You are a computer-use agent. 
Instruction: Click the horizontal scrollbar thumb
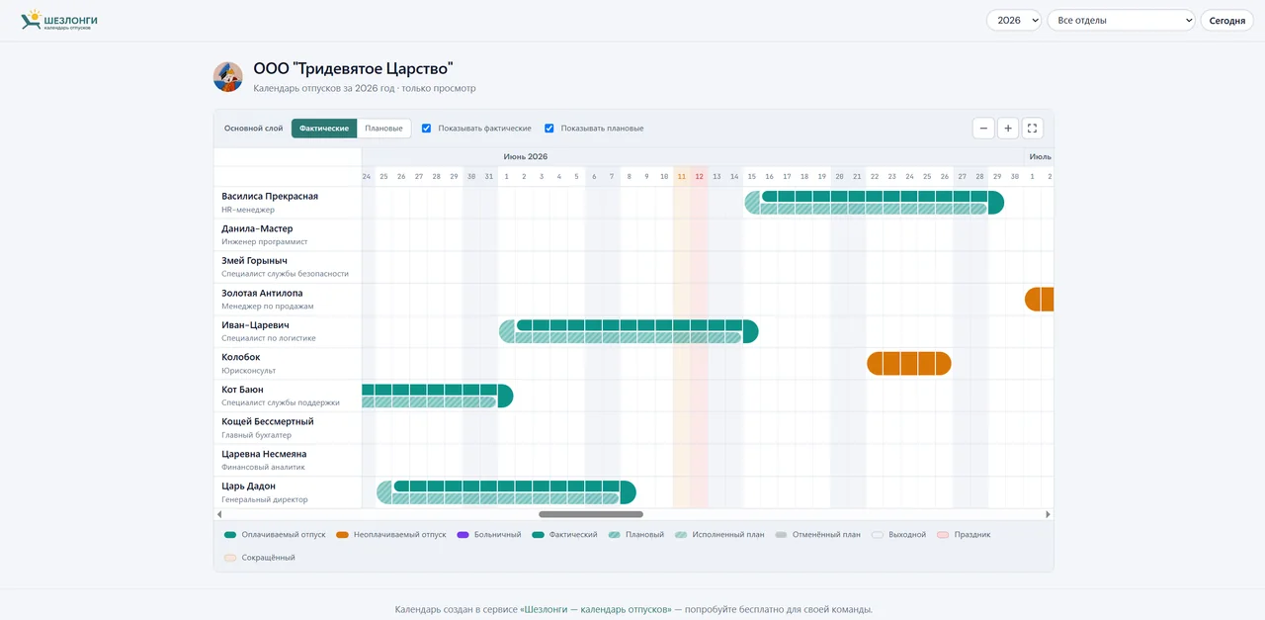point(591,514)
